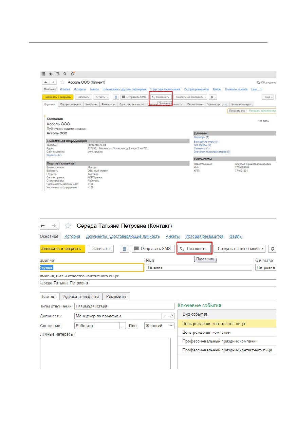
Task: Open Отчеты dropdown
Action: 102,97
